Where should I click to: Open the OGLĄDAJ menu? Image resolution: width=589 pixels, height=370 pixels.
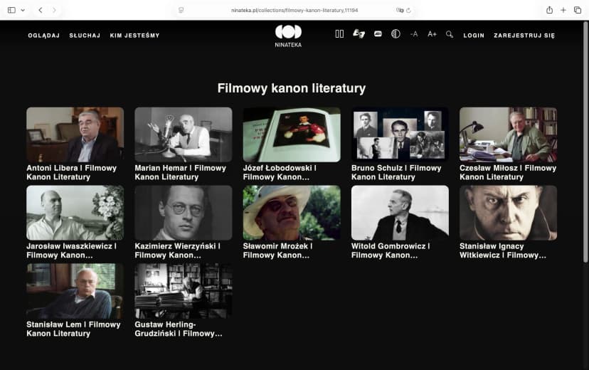coord(44,35)
